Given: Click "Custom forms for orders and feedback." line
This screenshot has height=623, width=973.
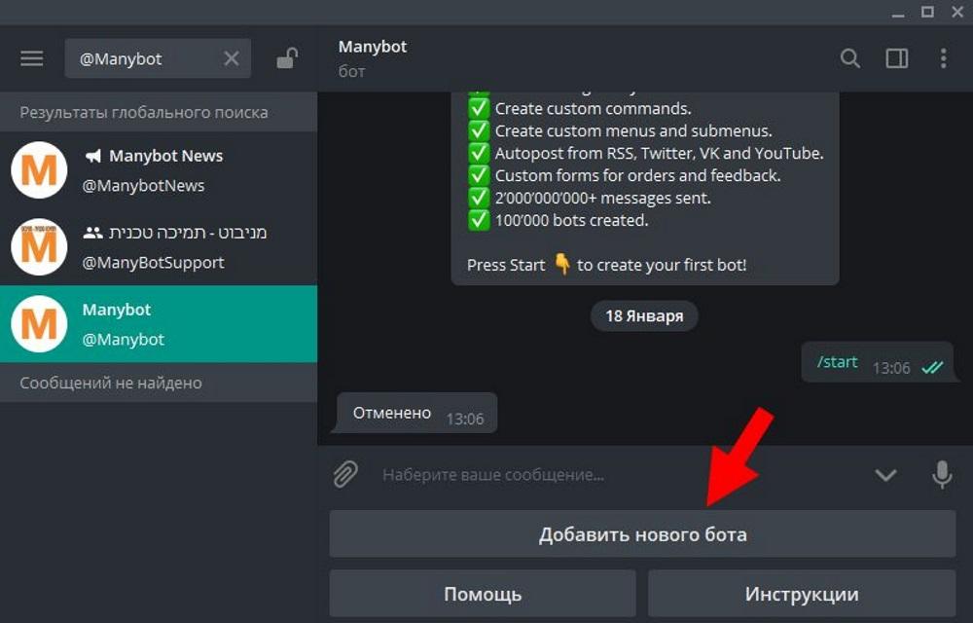Looking at the screenshot, I should (638, 175).
